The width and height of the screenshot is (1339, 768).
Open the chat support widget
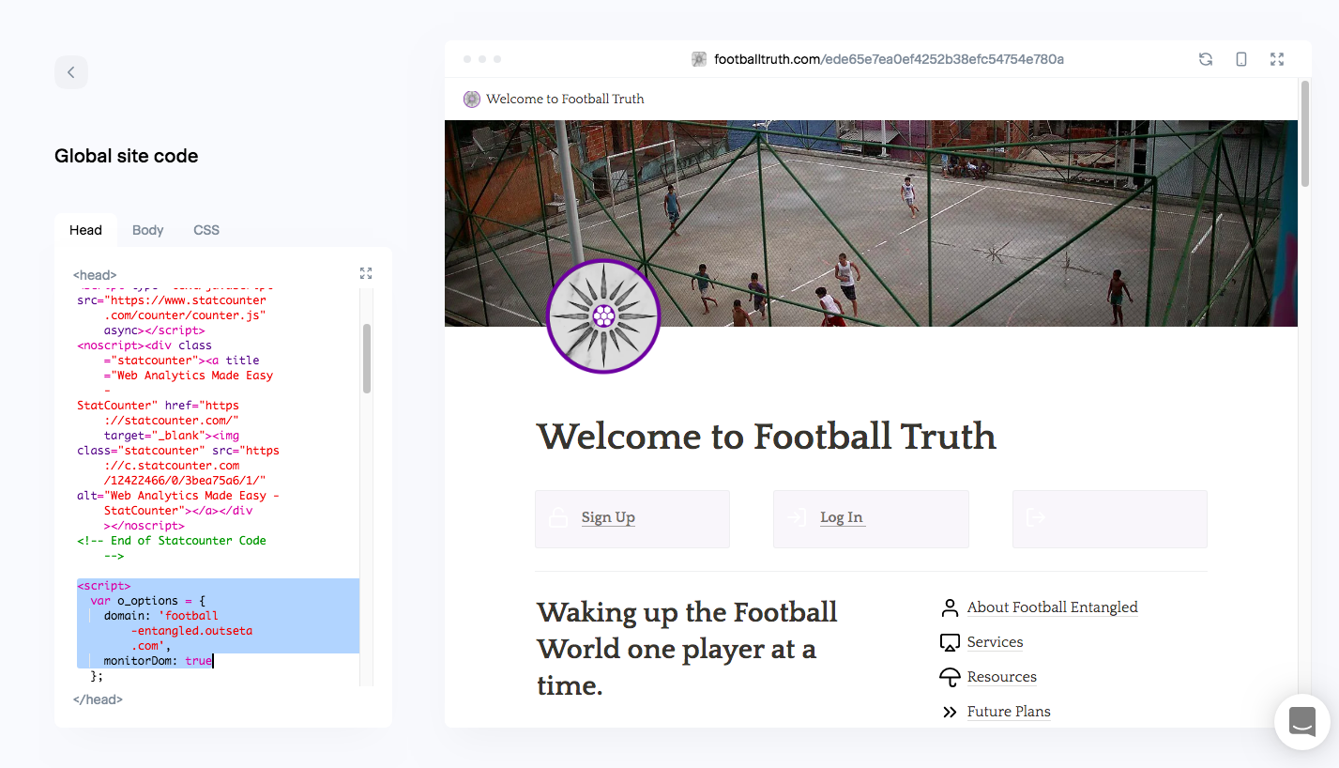pos(1302,722)
